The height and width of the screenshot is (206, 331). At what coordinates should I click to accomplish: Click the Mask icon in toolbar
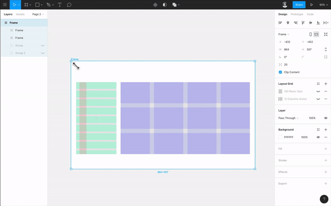point(164,4)
